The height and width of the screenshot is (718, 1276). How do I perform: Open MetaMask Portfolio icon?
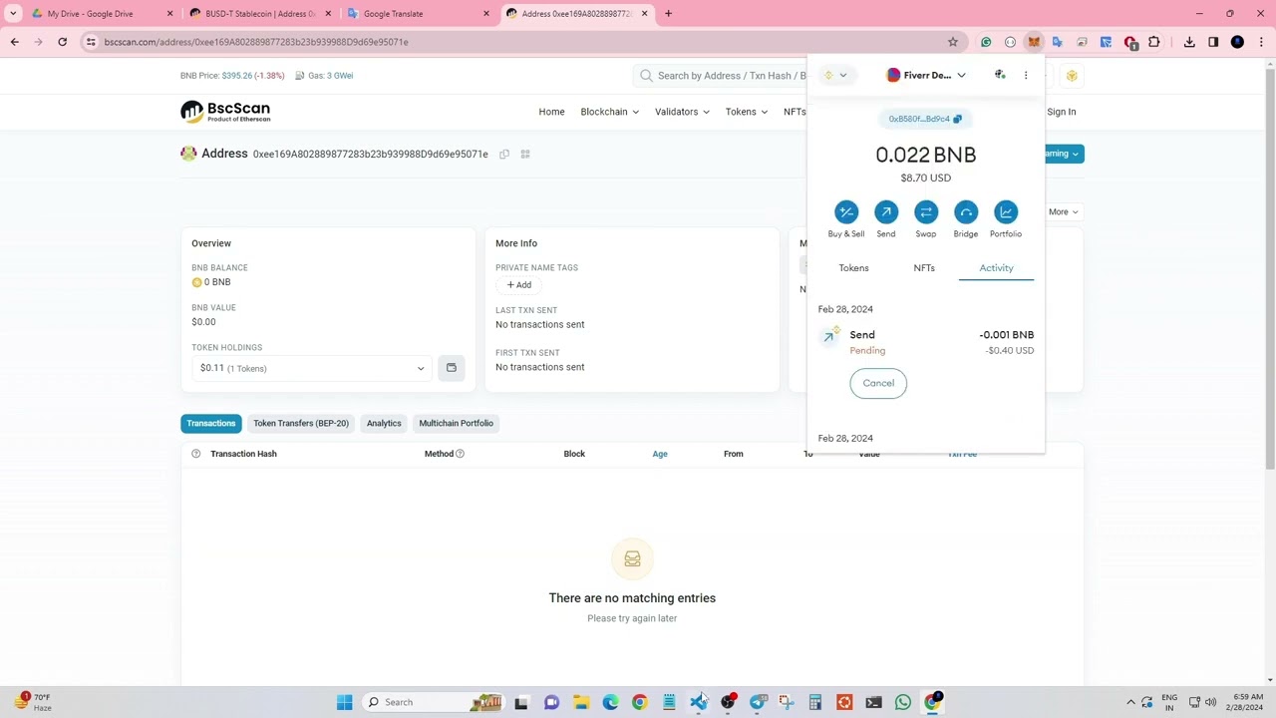pos(1006,212)
